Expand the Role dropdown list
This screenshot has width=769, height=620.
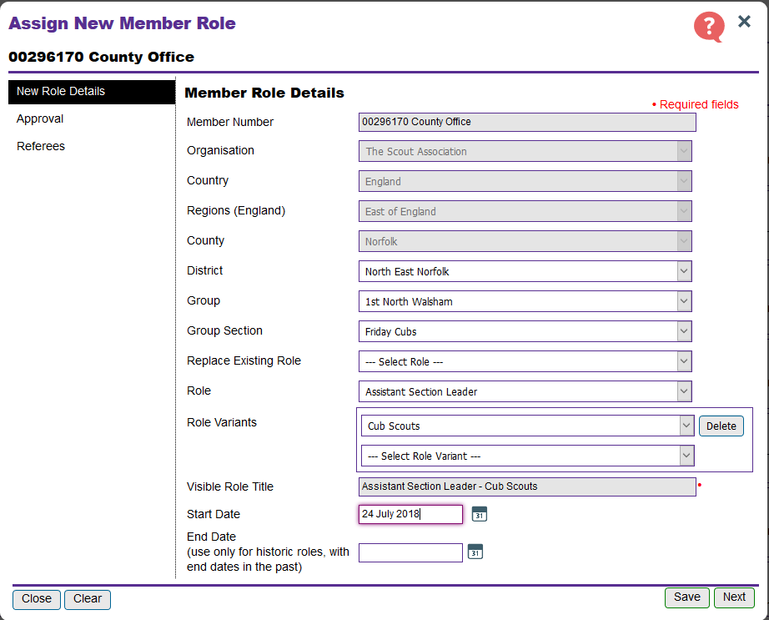click(x=525, y=391)
